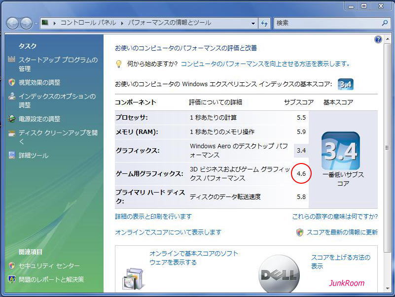395x297 pixels.
Task: Click large 3.4 base score badge
Action: [341, 151]
